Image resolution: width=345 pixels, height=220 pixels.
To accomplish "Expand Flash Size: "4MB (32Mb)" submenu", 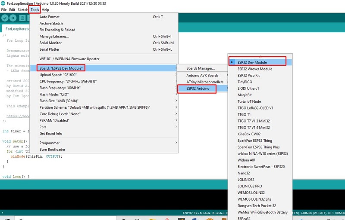I will click(x=103, y=101).
